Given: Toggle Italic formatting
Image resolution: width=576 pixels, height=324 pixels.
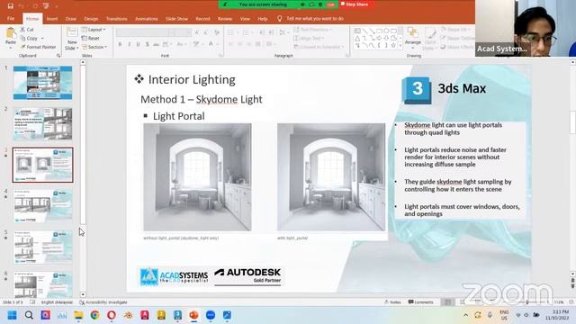Looking at the screenshot, I should 129,44.
